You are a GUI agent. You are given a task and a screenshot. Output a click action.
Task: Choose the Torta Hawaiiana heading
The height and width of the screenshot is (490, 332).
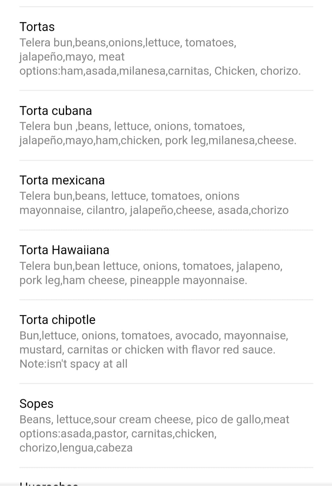(x=64, y=250)
